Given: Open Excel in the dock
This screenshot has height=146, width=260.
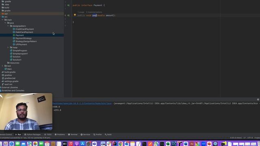Looking at the screenshot, I should pyautogui.click(x=168, y=144).
